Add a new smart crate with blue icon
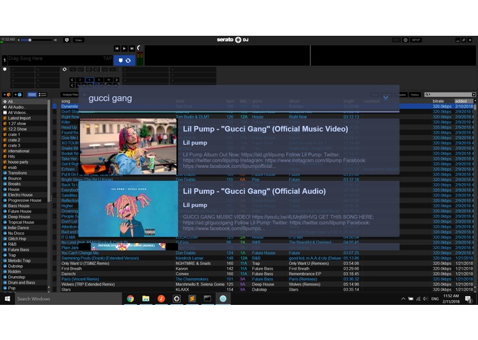Viewport: 478px width, 340px height. point(18,94)
